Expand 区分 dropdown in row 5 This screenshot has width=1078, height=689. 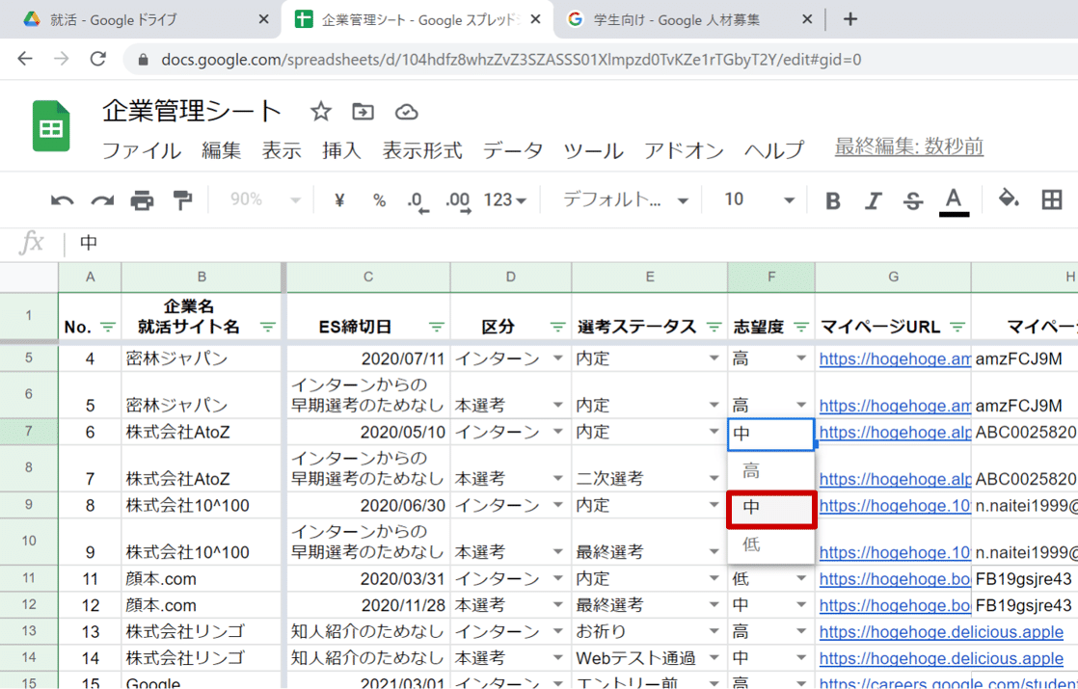[557, 358]
